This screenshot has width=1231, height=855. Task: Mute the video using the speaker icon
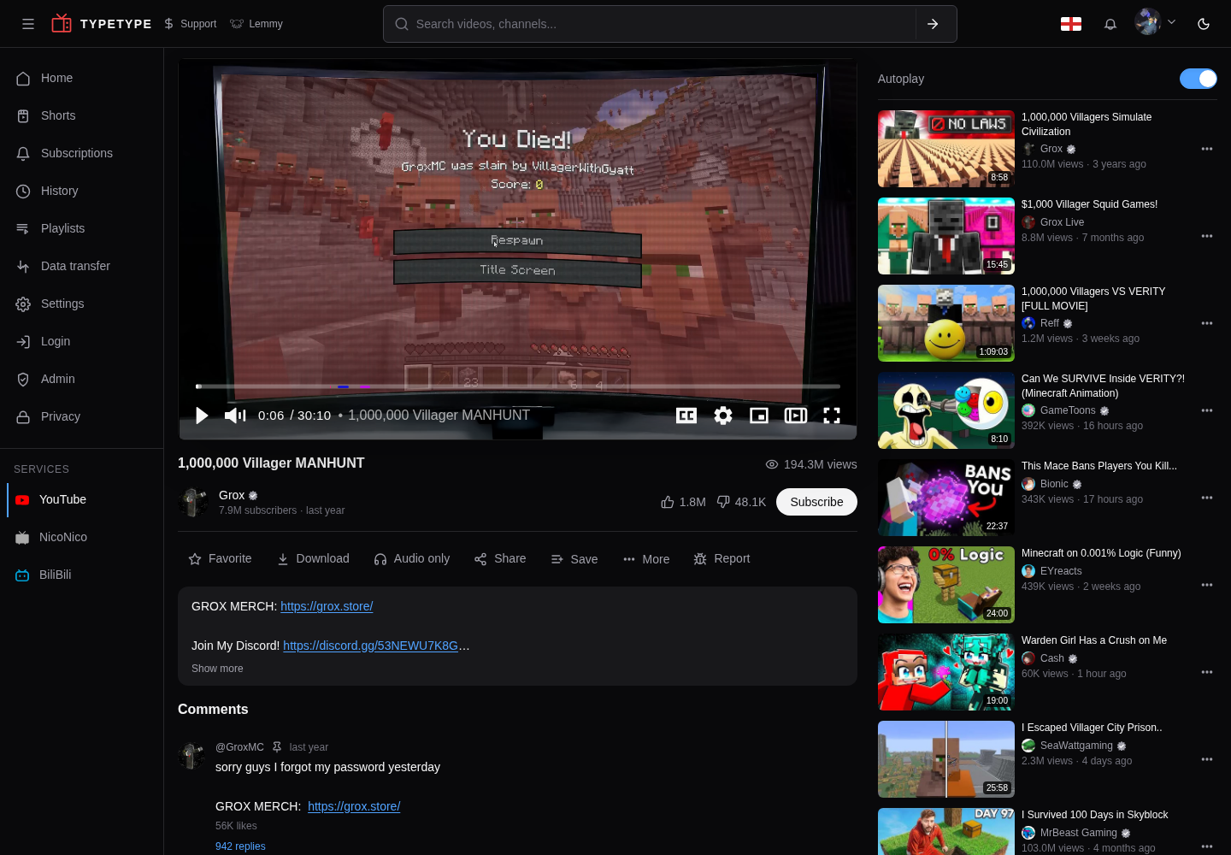click(x=235, y=416)
